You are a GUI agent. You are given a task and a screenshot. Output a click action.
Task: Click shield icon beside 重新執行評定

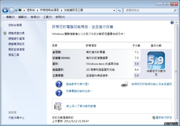click(154, 118)
